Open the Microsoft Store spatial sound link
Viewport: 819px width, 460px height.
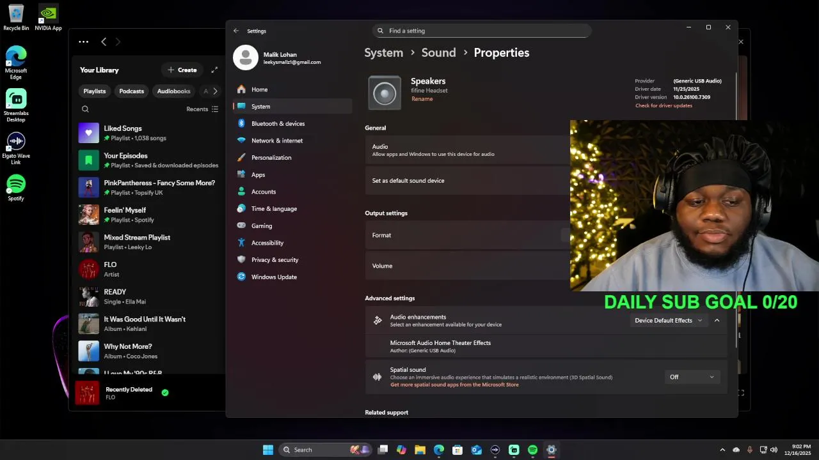click(x=454, y=385)
